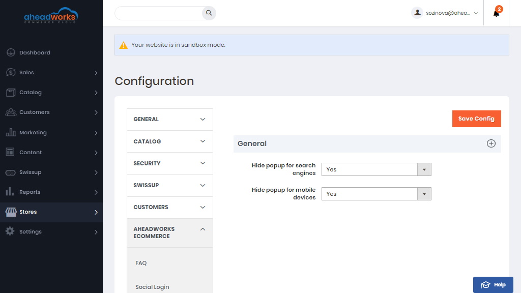Expand Stores submenu arrow
The image size is (521, 293).
coord(96,212)
